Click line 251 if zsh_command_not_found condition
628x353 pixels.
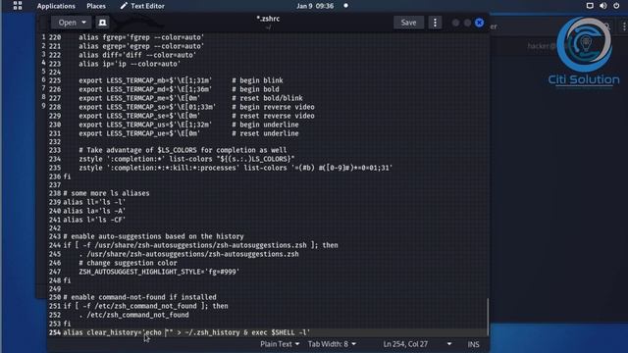pos(145,306)
